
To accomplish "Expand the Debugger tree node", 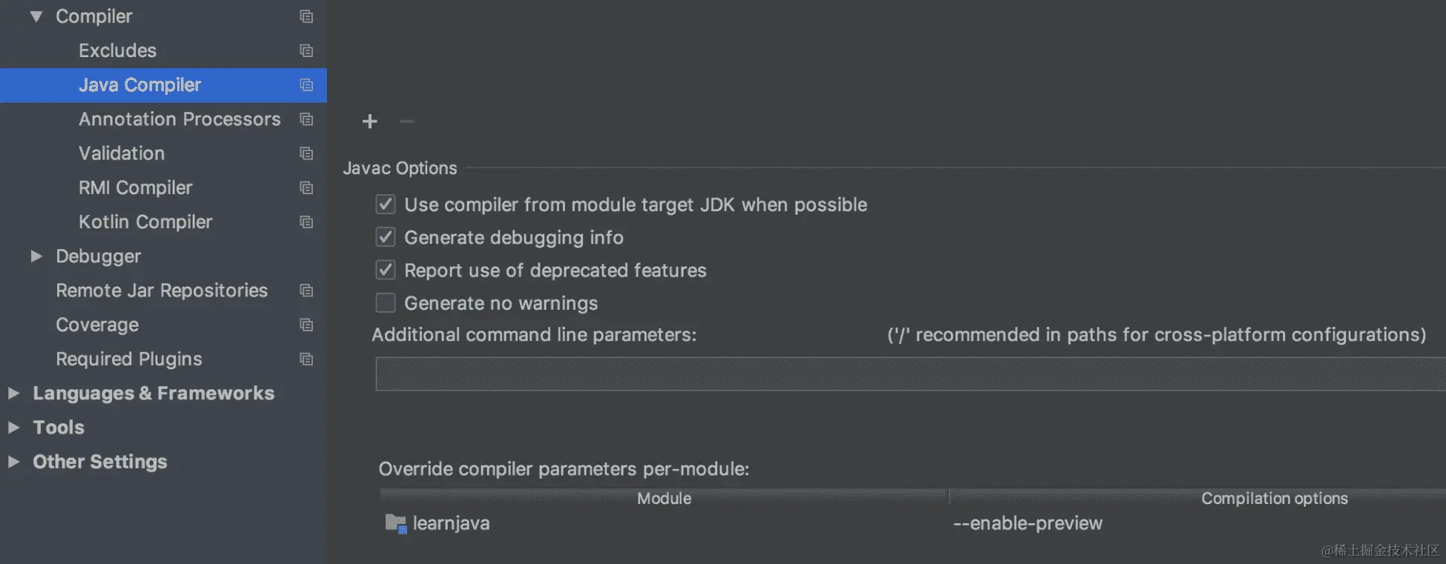I will click(x=36, y=256).
